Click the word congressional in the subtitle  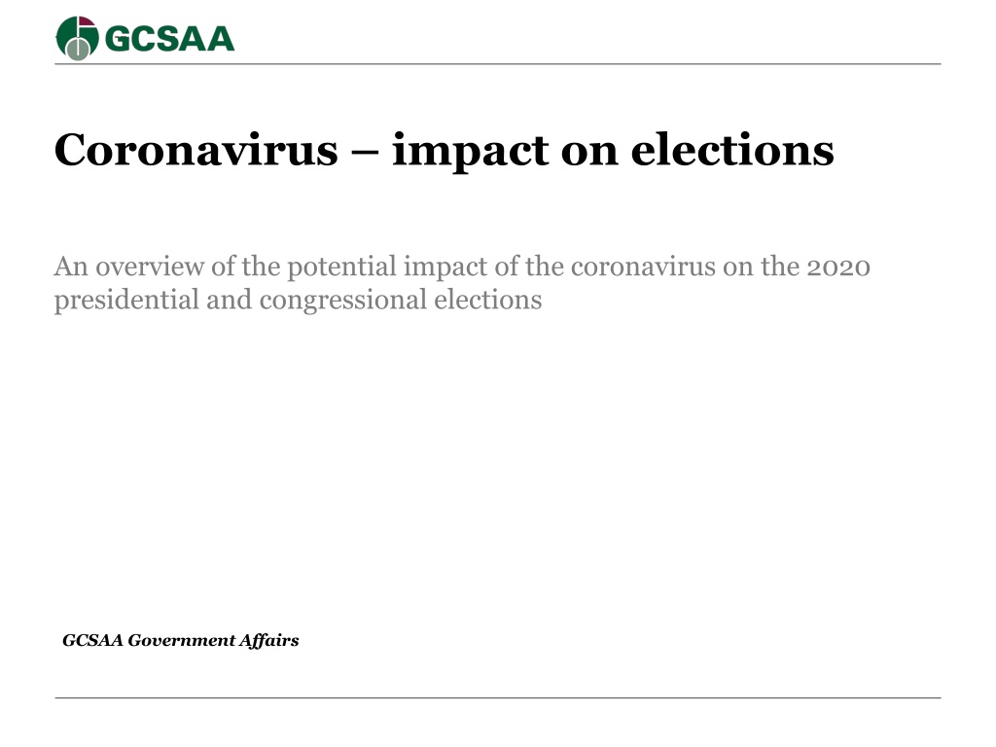tap(343, 302)
